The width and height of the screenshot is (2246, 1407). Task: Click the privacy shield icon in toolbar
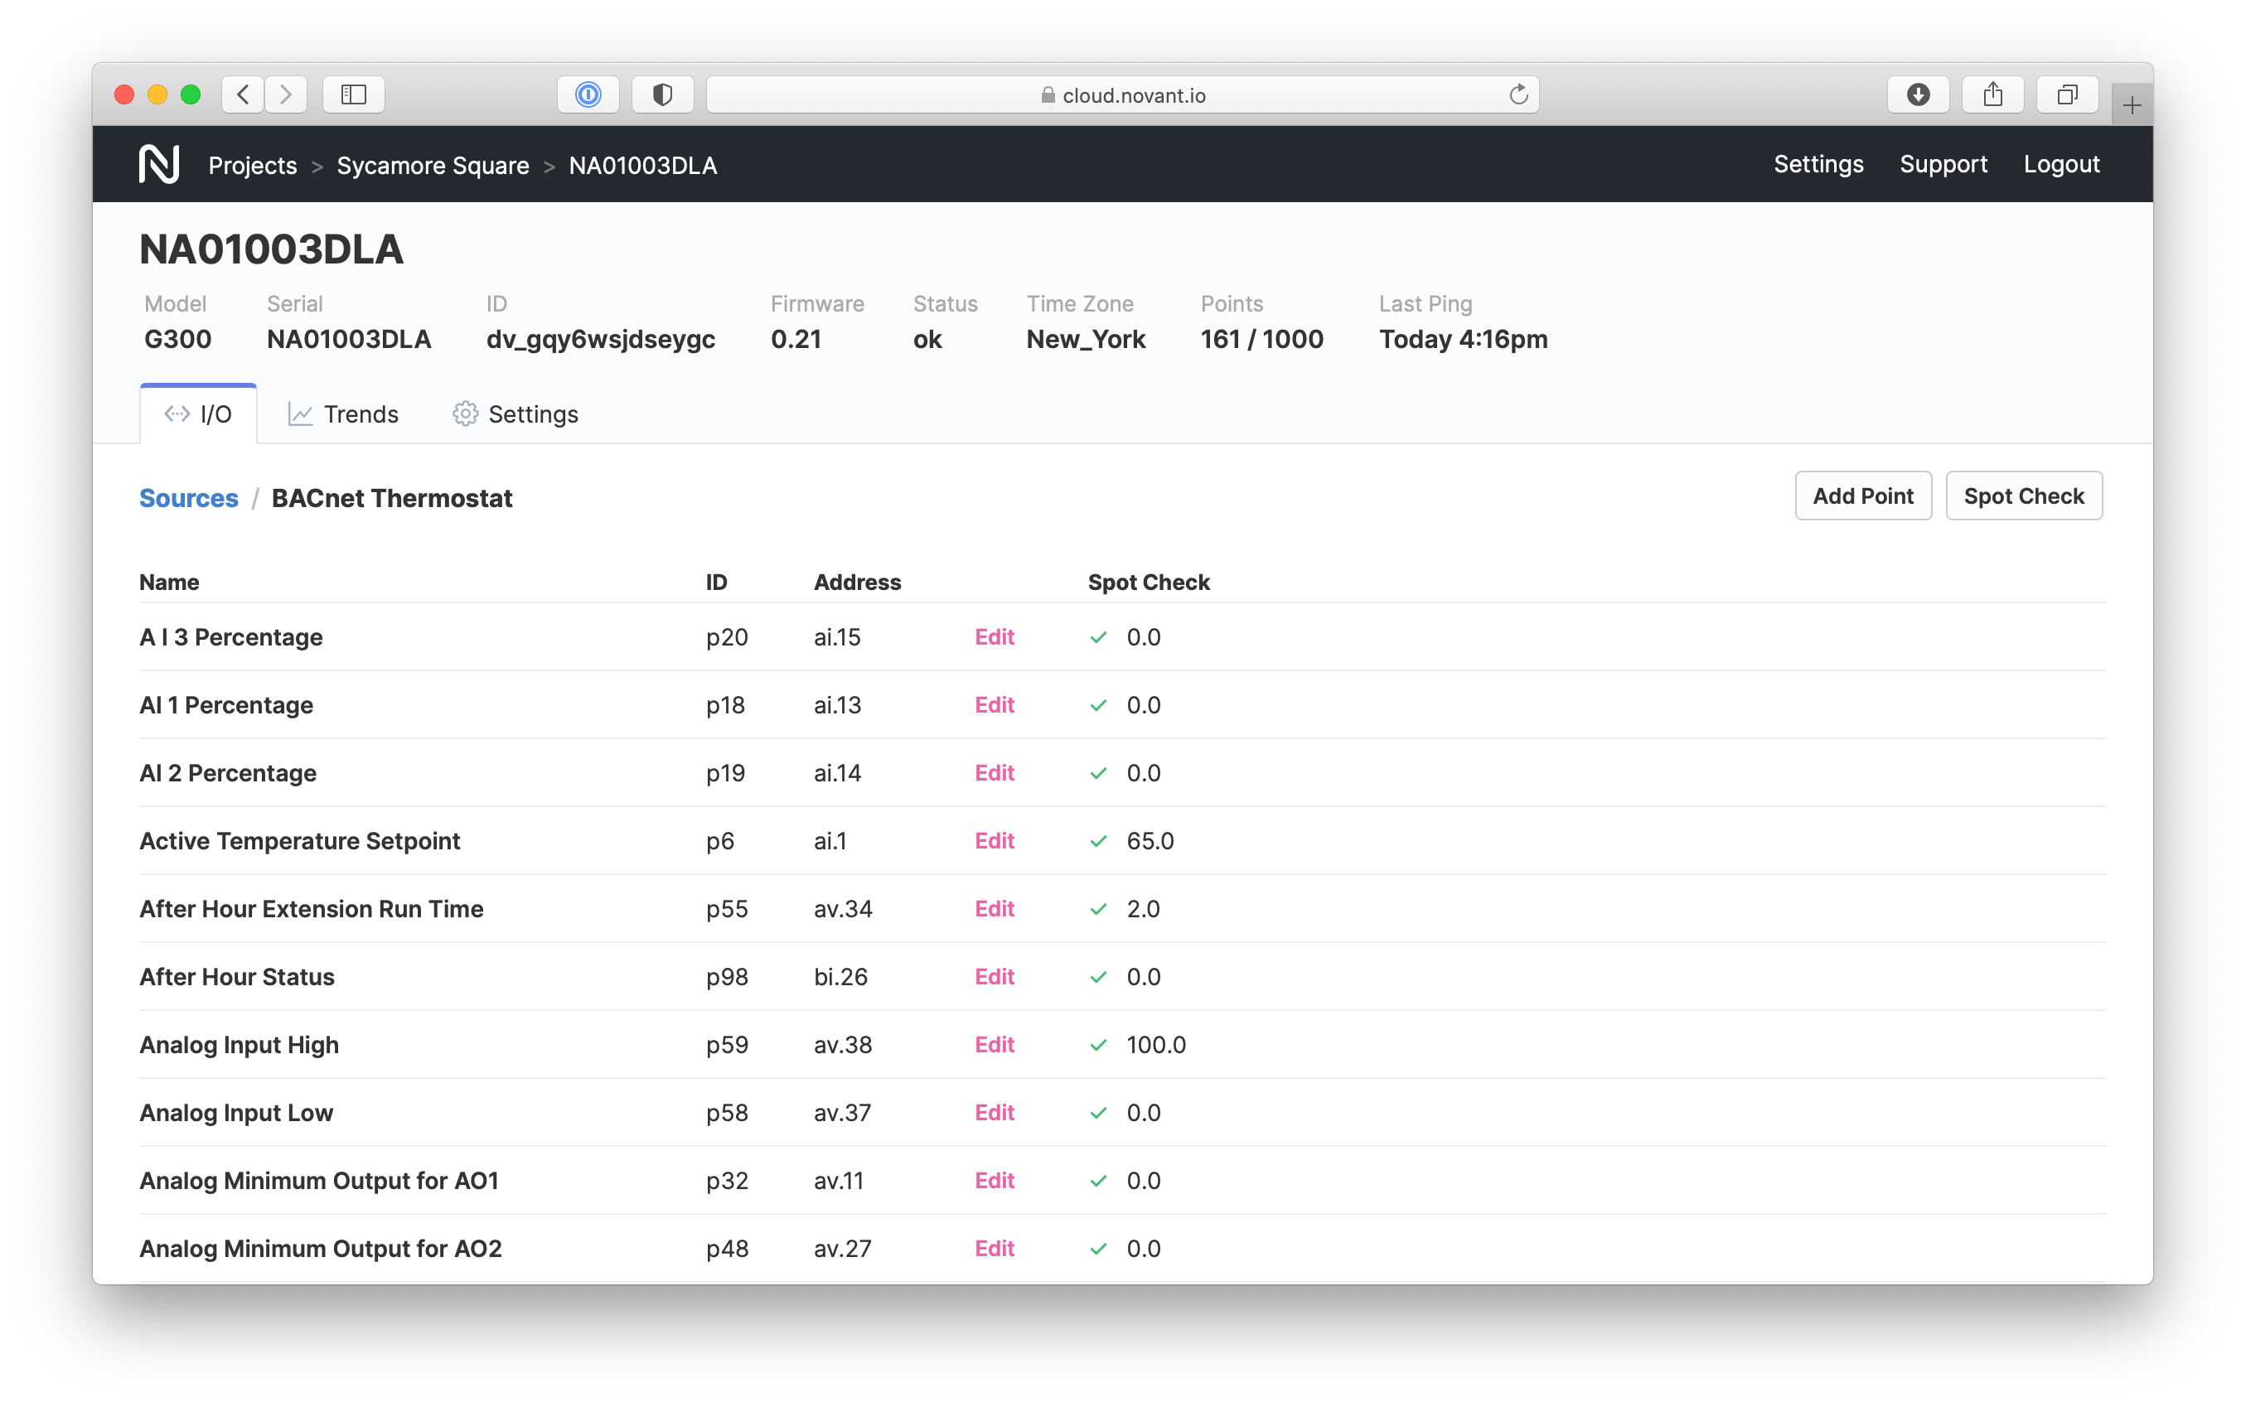tap(662, 95)
